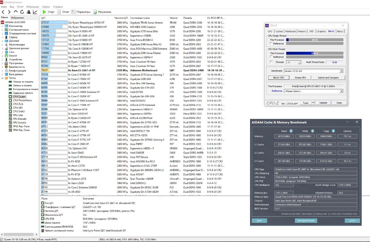Select the База данных tree icon
The height and width of the screenshot is (242, 370).
6,74
